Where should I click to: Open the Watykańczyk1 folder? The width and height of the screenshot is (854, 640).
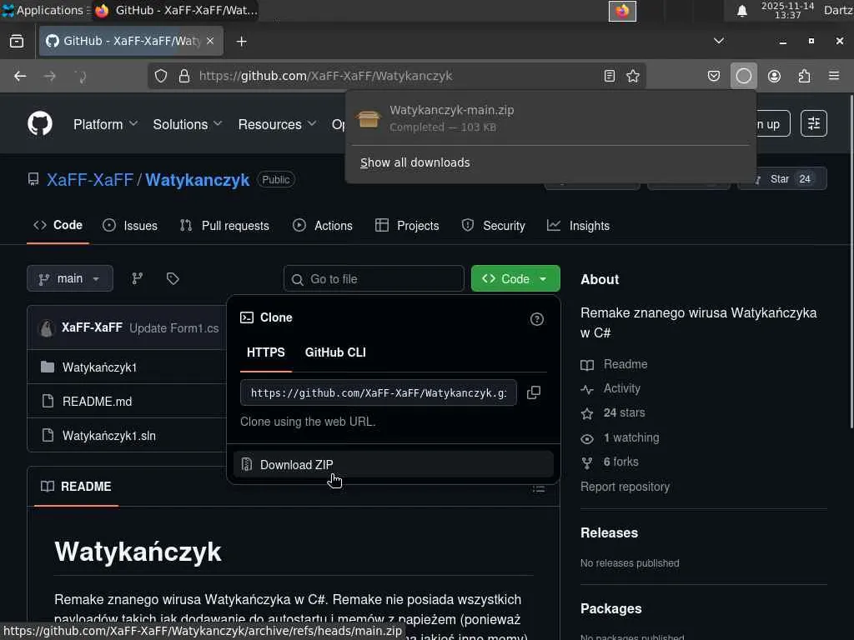click(x=100, y=367)
